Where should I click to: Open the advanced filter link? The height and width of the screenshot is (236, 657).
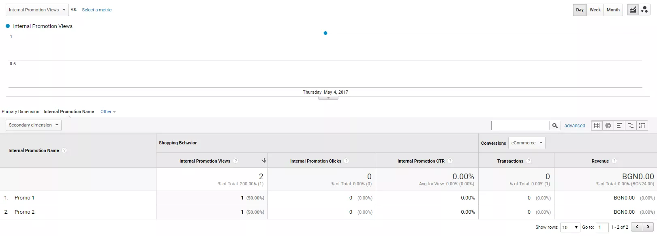[x=575, y=126]
